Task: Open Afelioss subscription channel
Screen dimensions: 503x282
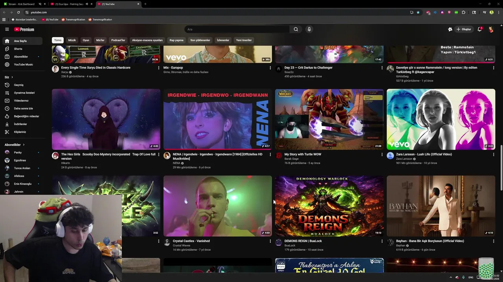Action: tap(22, 176)
